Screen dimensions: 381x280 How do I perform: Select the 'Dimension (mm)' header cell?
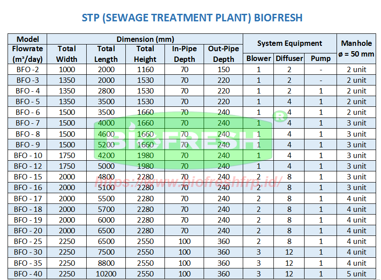click(x=145, y=39)
